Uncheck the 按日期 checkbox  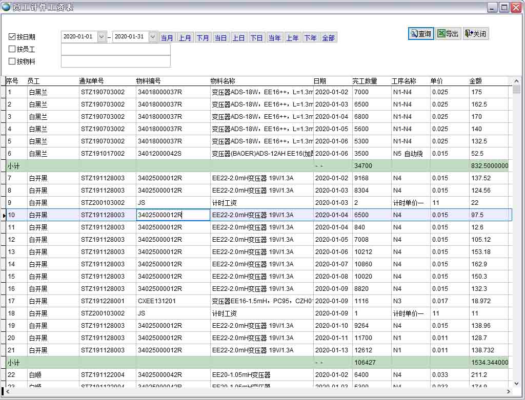click(12, 37)
